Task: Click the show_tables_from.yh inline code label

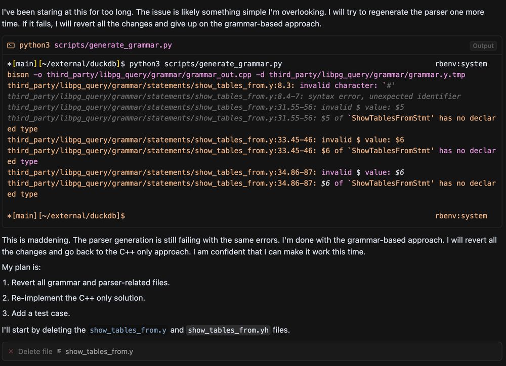Action: click(228, 330)
